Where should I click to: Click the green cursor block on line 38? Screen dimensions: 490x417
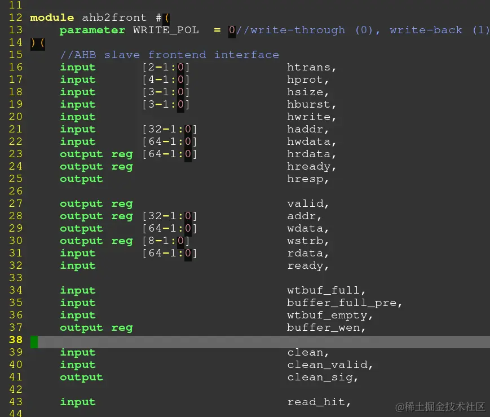click(x=34, y=342)
